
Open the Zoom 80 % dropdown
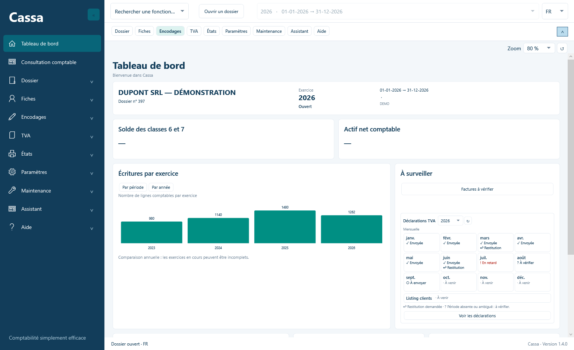pyautogui.click(x=539, y=48)
